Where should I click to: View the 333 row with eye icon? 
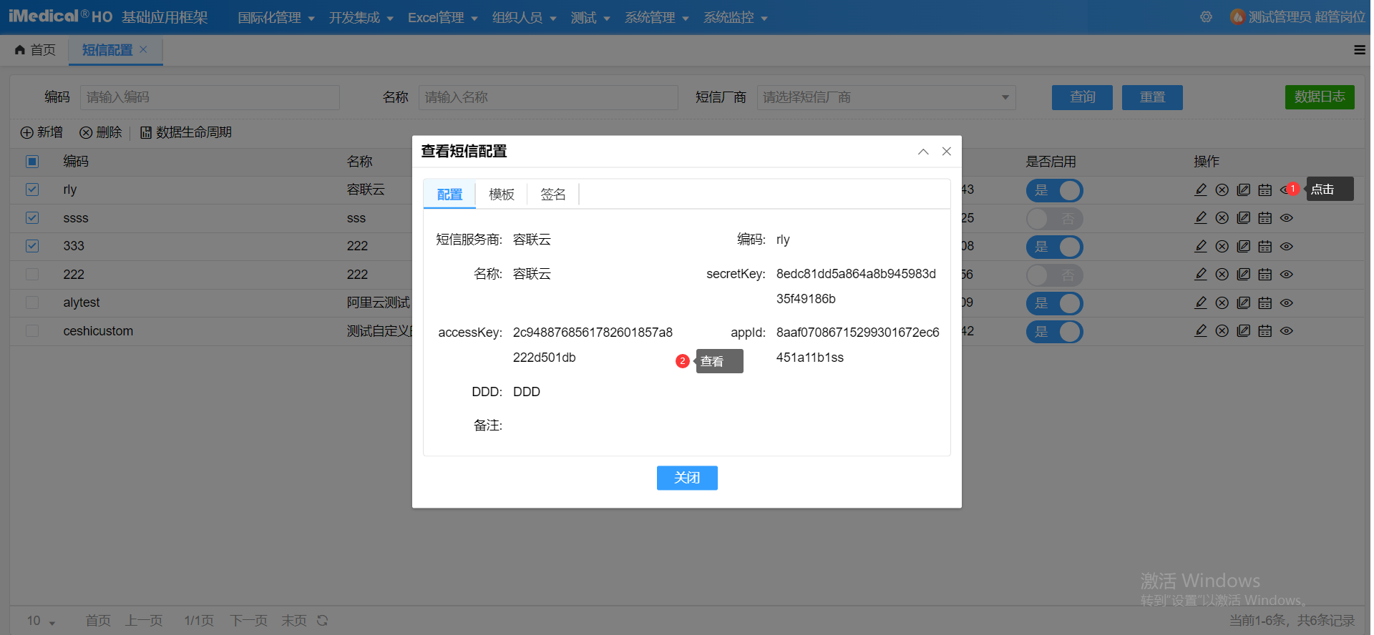tap(1287, 246)
